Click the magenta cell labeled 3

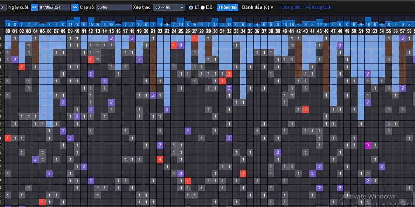(x=368, y=145)
